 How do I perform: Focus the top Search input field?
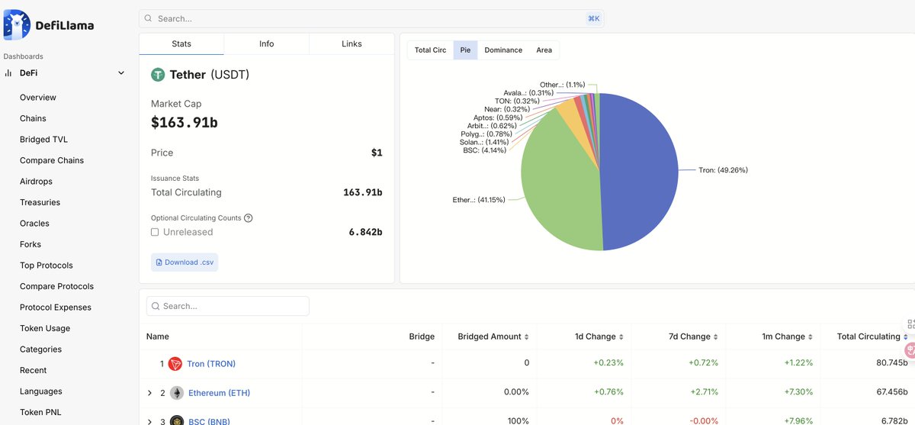[x=371, y=18]
